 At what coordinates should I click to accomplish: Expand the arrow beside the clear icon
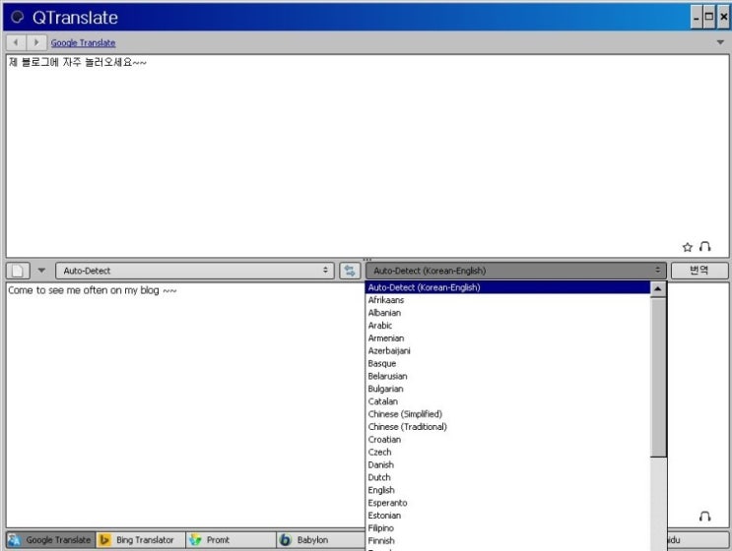coord(41,271)
